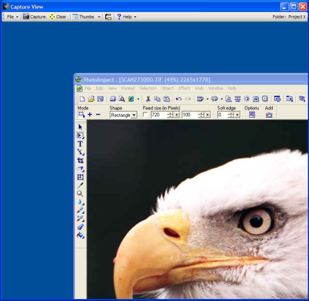309x301 pixels.
Task: Click the Add icon in attribute toolbar
Action: coord(269,115)
